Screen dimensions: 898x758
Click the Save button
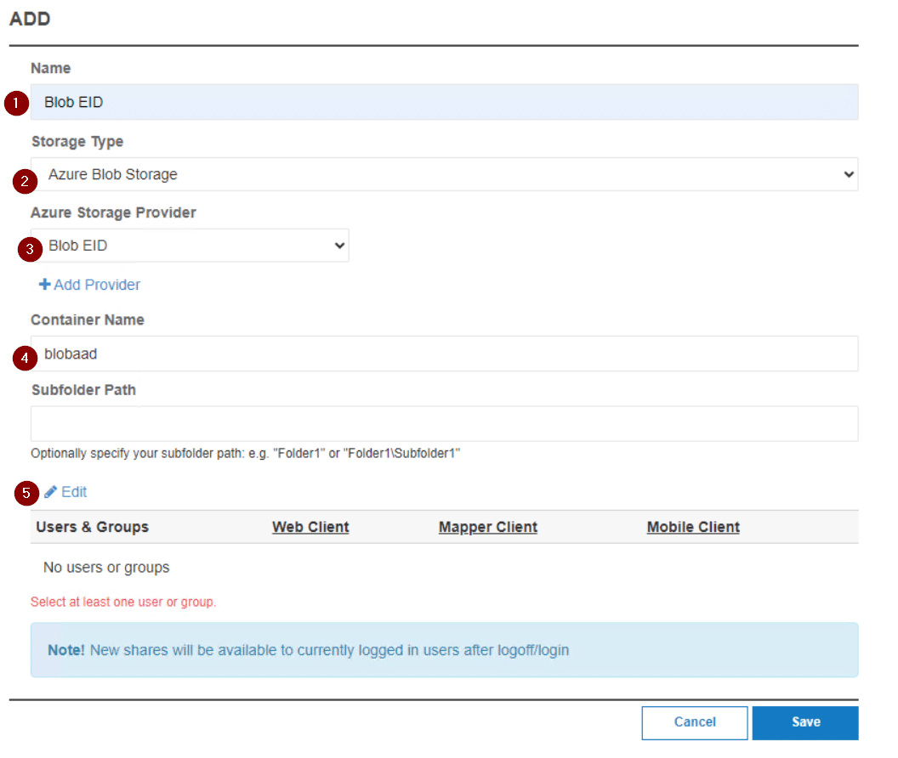pos(804,721)
